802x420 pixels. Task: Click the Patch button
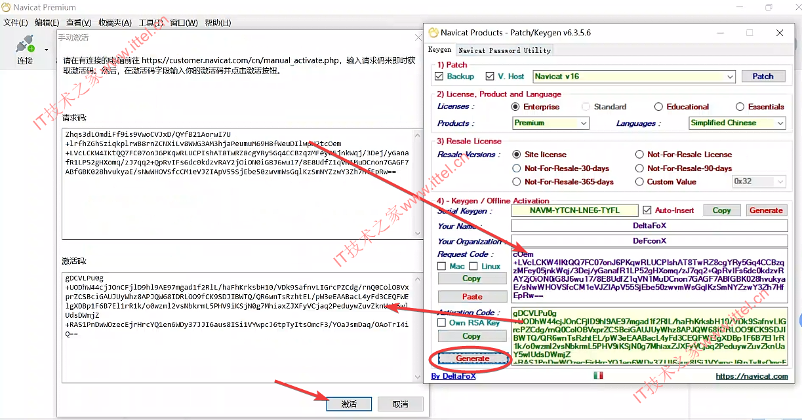point(763,77)
